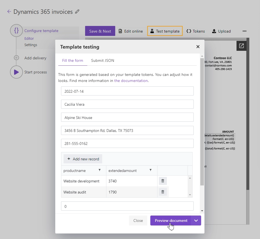This screenshot has height=239, width=260.
Task: Open more options ellipsis in toolbar
Action: pos(245,31)
